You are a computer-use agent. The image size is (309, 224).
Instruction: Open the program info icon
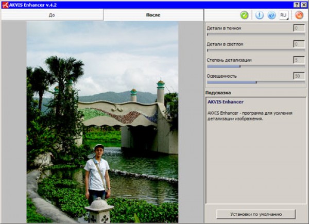pyautogui.click(x=260, y=15)
